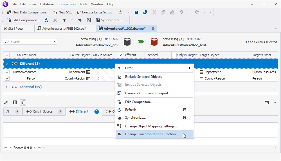The image size is (281, 161).
Task: Expand the Identical (69) group
Action: [x=7, y=87]
